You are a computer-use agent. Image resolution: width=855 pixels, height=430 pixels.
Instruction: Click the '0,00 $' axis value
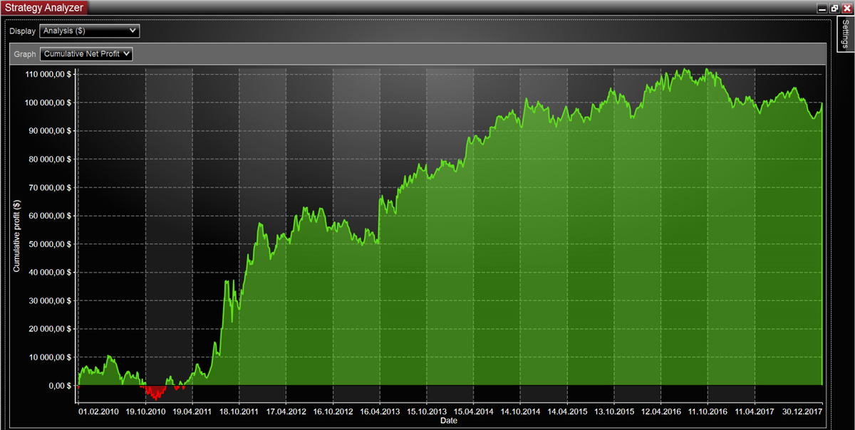(x=59, y=386)
